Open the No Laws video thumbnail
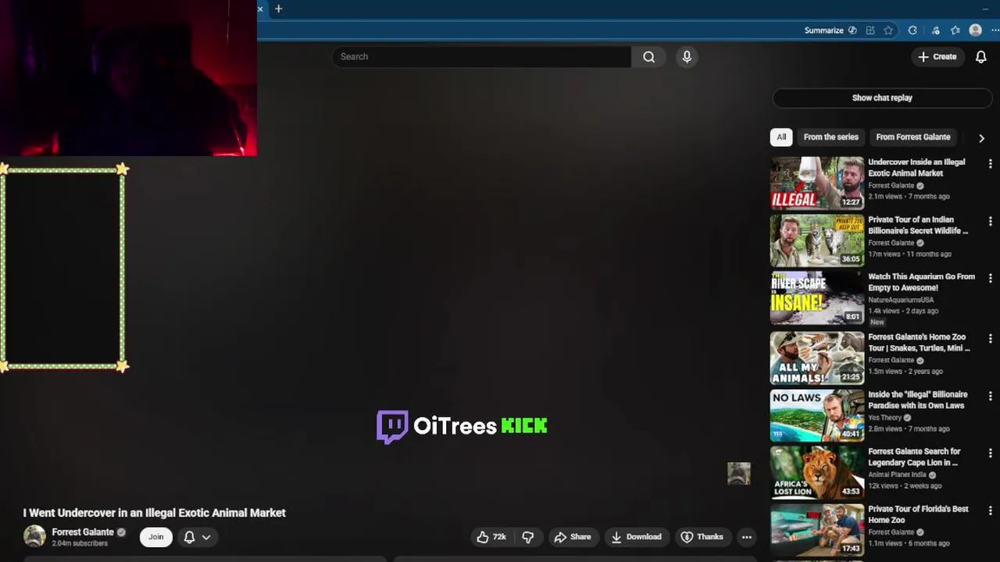Viewport: 1000px width, 562px height. pos(817,415)
